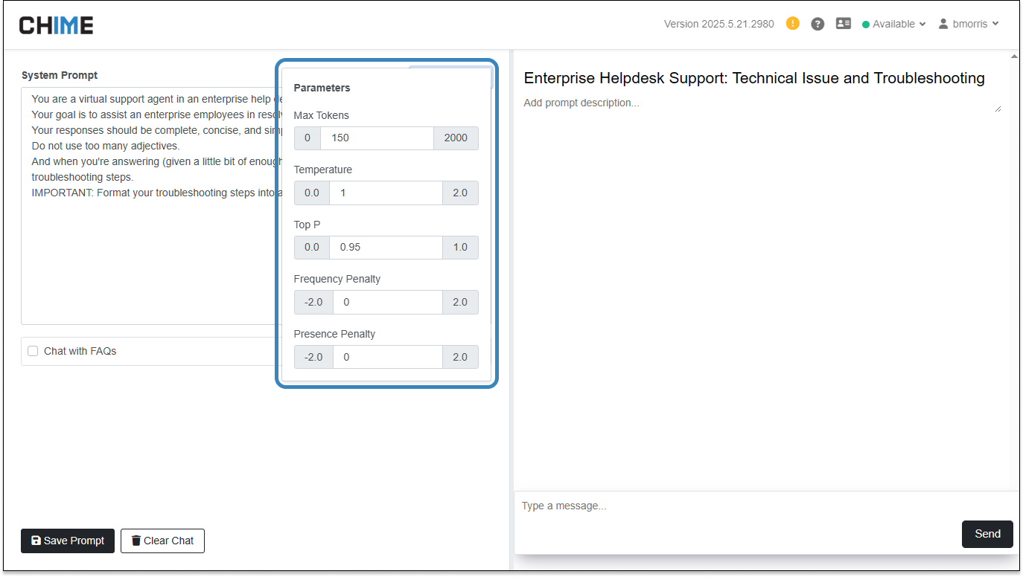The width and height of the screenshot is (1023, 577).
Task: Click the bmorris user profile icon
Action: [943, 24]
